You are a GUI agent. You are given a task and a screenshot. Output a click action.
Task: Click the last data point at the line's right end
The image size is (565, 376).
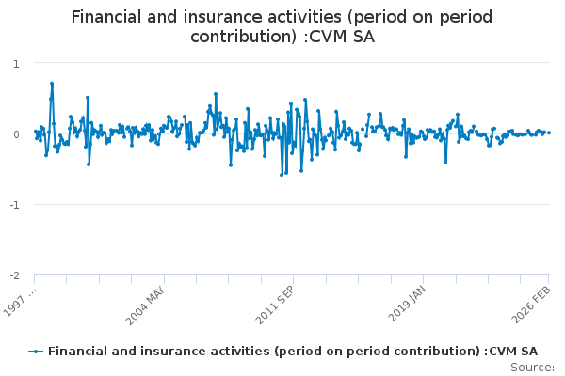(x=549, y=133)
